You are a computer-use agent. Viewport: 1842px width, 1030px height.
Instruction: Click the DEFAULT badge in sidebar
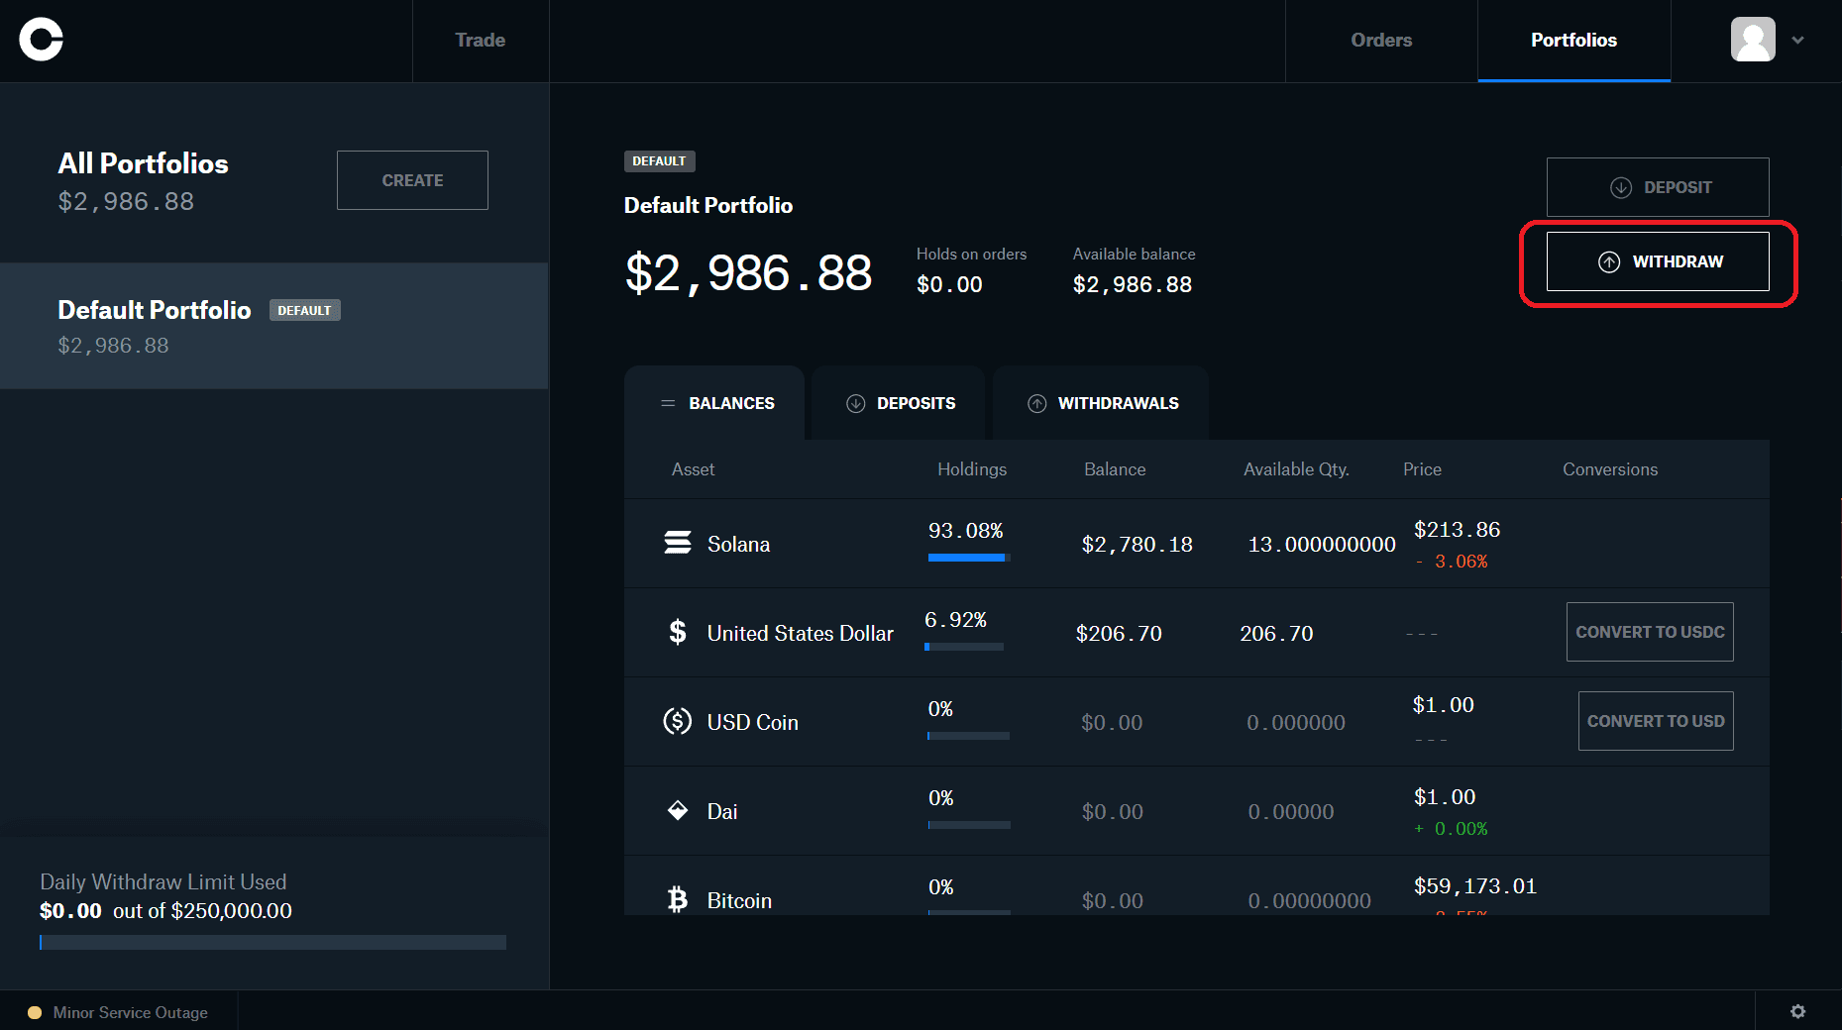pyautogui.click(x=304, y=310)
